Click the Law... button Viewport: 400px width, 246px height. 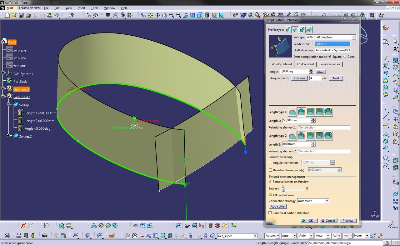click(320, 72)
